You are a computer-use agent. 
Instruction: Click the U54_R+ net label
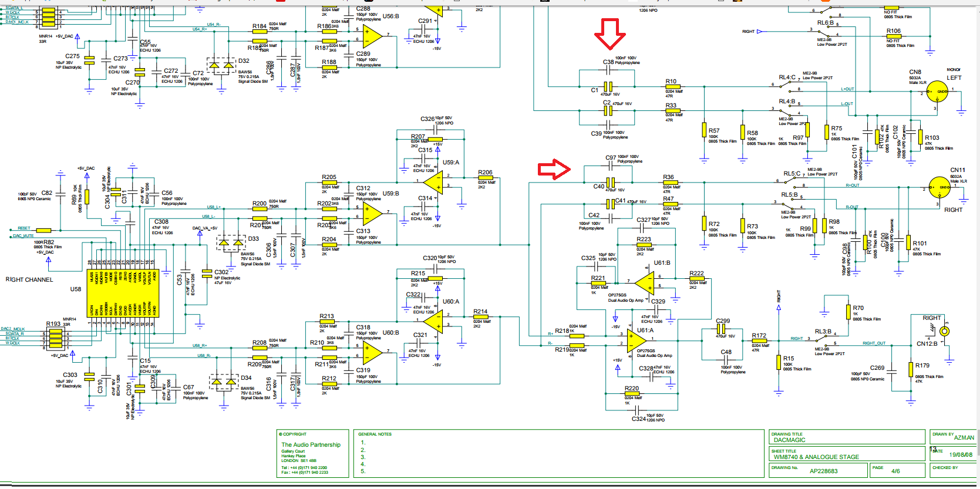pyautogui.click(x=200, y=29)
